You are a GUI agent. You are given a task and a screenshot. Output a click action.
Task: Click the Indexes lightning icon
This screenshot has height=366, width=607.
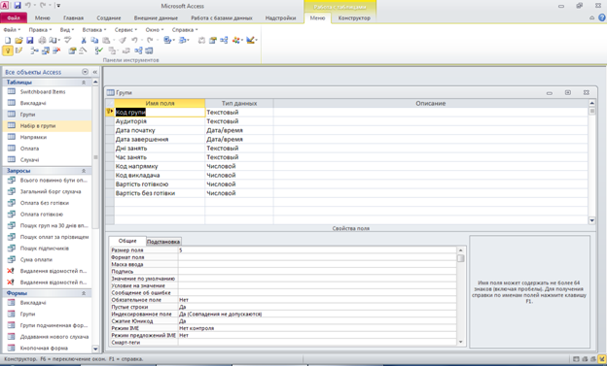point(18,50)
